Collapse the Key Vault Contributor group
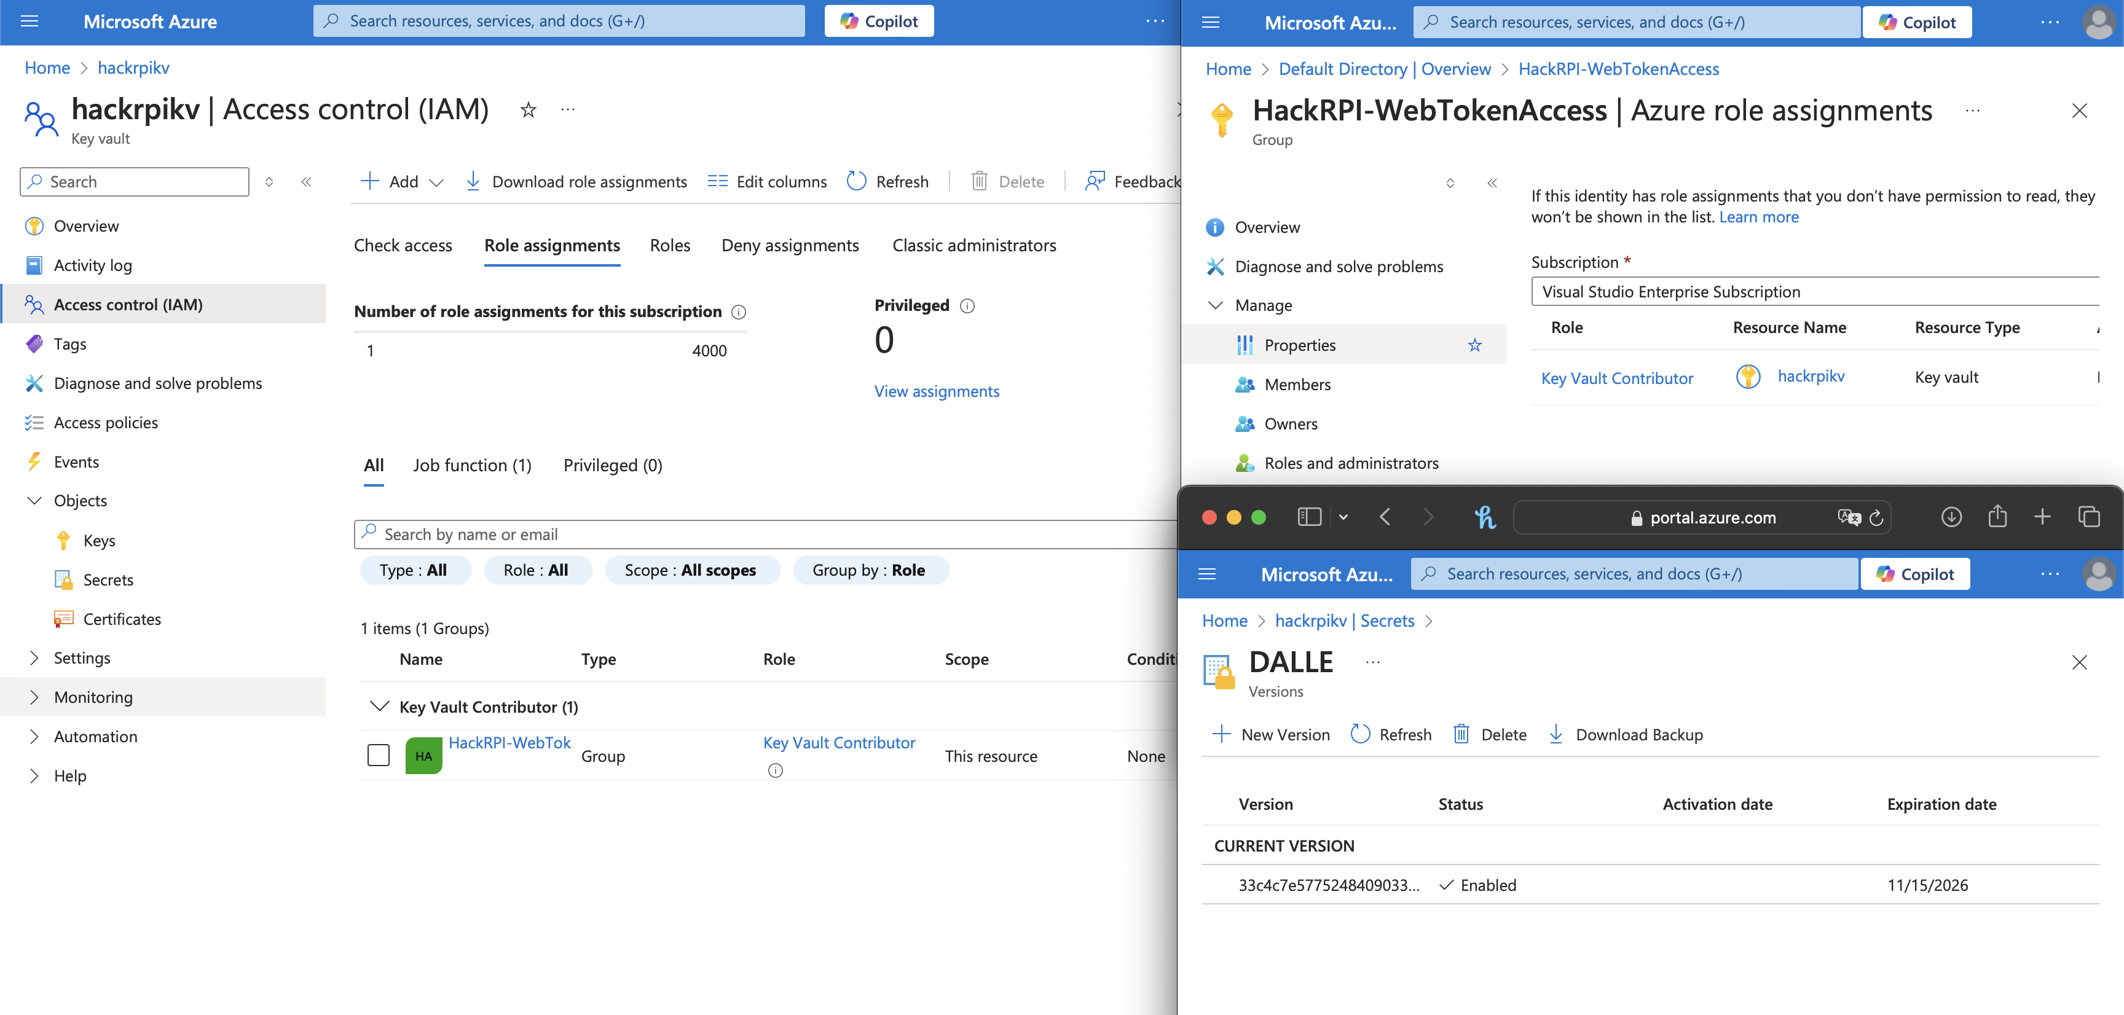 tap(379, 707)
